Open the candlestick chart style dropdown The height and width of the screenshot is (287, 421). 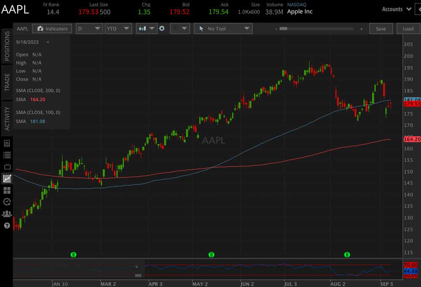click(x=147, y=29)
